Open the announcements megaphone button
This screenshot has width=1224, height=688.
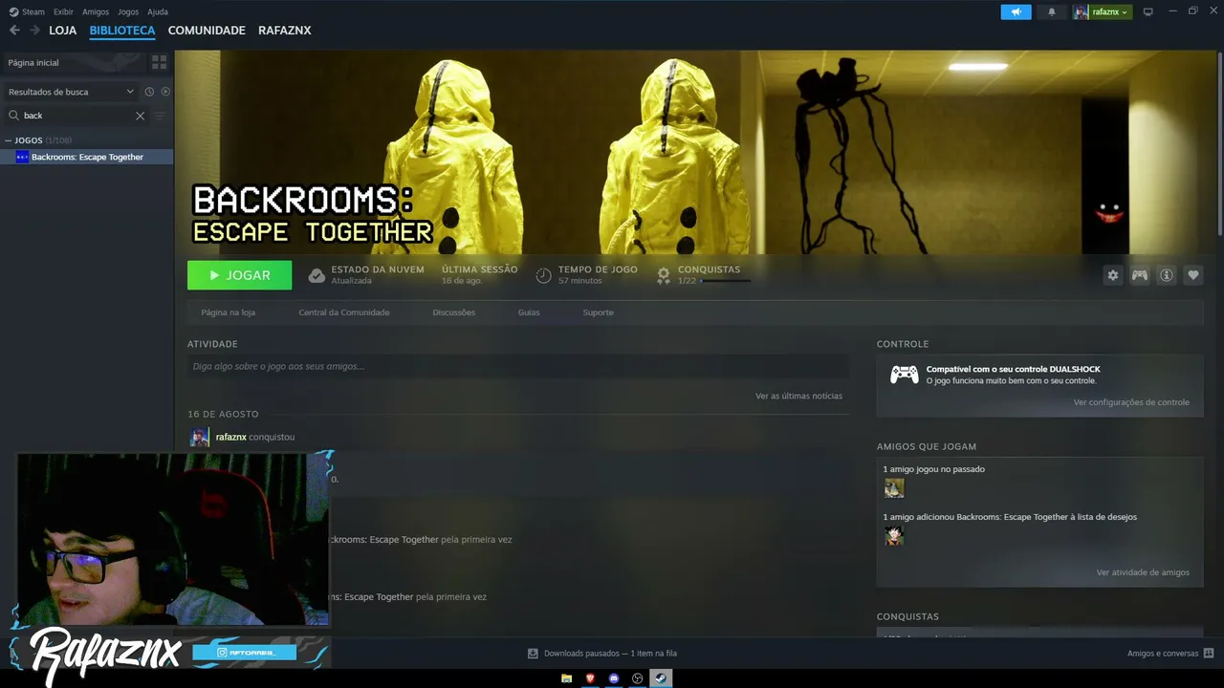point(1016,11)
